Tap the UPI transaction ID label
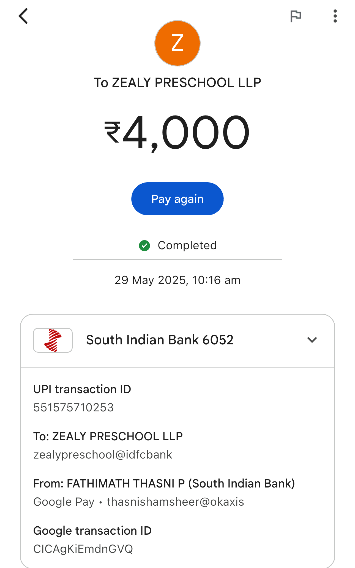 (x=82, y=389)
